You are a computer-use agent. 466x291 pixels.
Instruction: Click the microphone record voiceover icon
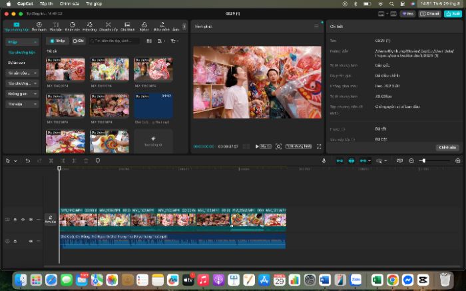[x=324, y=160]
